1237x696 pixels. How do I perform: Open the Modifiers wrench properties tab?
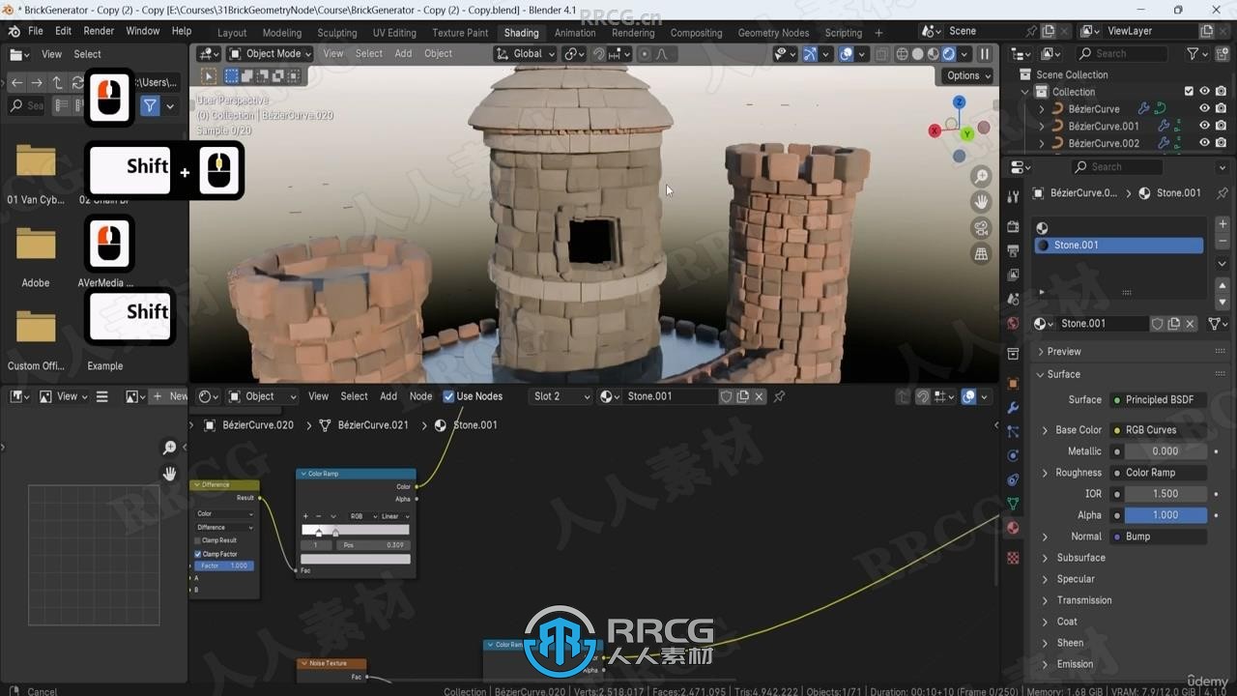[1013, 407]
